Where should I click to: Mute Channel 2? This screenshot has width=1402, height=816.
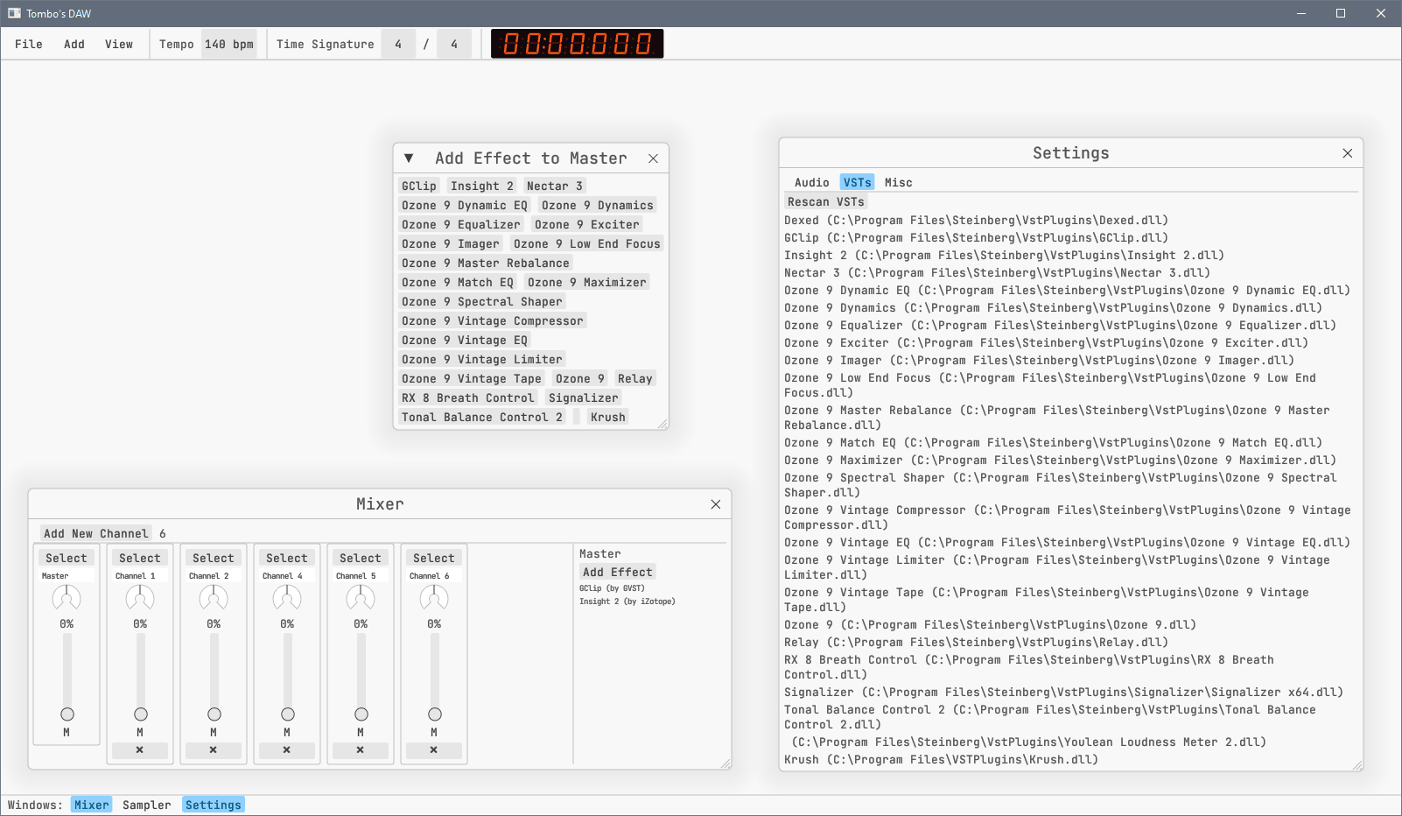[x=214, y=733]
